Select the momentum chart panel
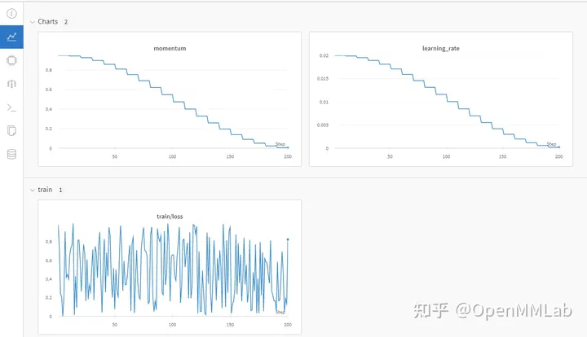Viewport: 587px width, 337px height. coord(170,99)
